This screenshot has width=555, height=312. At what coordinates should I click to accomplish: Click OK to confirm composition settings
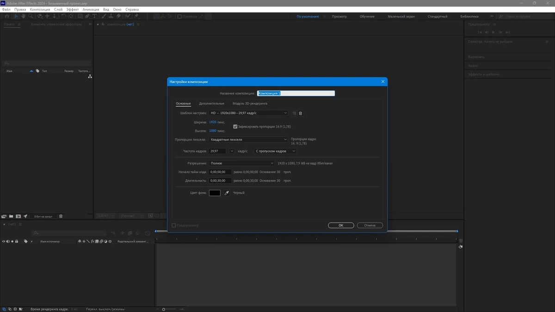pyautogui.click(x=341, y=226)
